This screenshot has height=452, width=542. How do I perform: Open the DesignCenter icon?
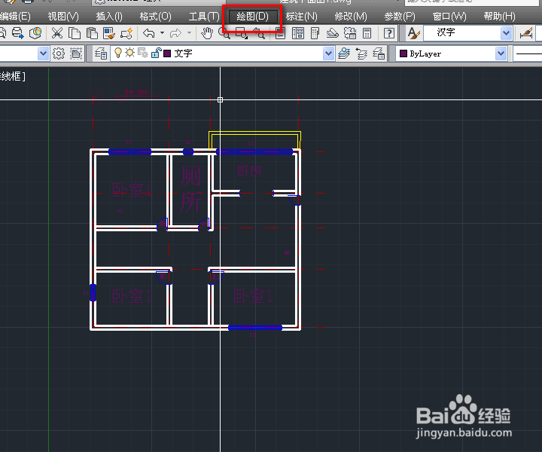pyautogui.click(x=298, y=34)
